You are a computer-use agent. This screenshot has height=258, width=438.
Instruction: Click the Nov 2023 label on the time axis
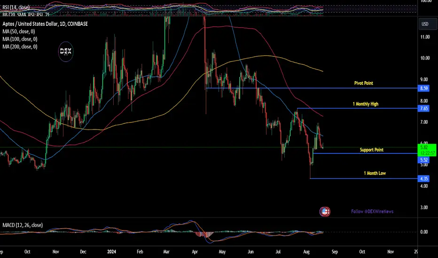tap(55, 251)
